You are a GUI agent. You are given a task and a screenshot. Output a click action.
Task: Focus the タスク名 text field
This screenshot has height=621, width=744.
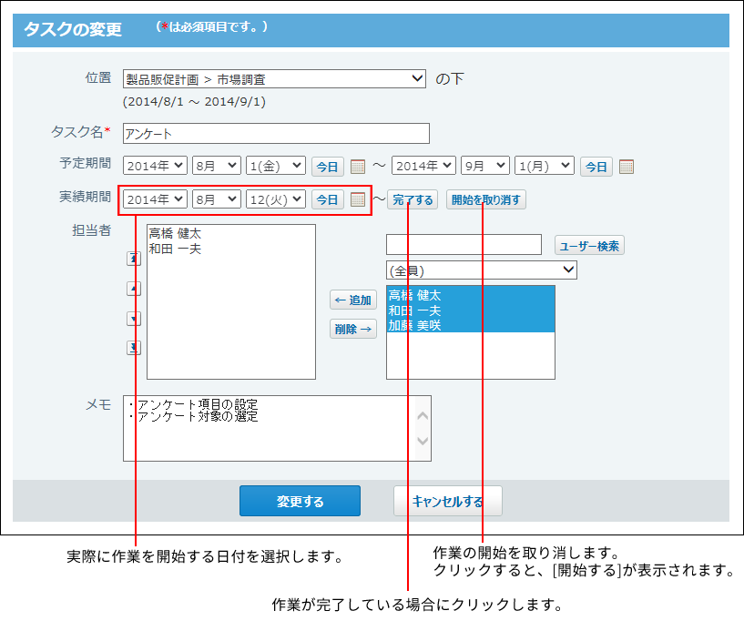point(276,133)
